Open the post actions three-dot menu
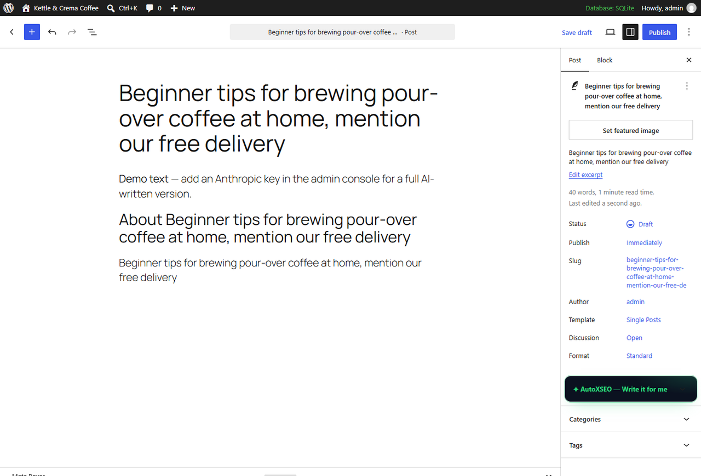Screen dimensions: 701x476 tap(687, 86)
